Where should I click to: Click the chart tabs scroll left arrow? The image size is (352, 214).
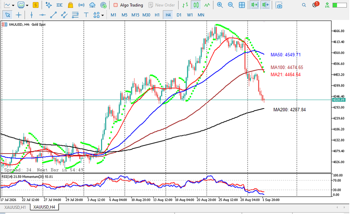(337, 207)
